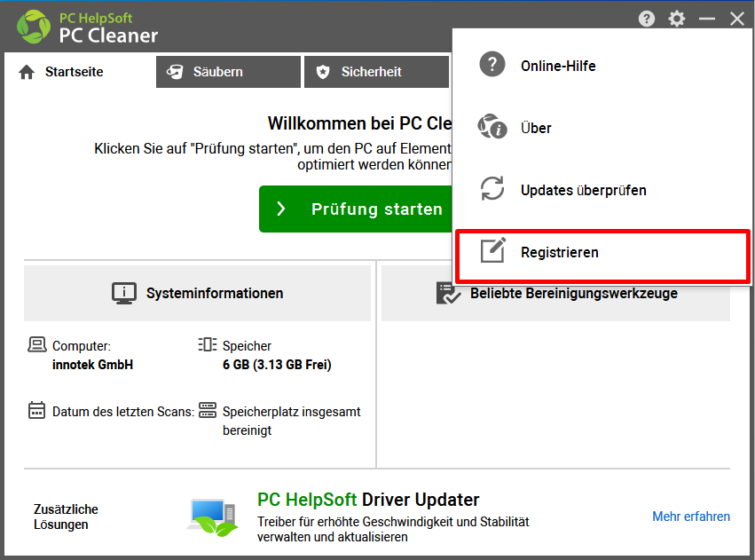755x560 pixels.
Task: Click the Willkommen bei PC Cleaner heading
Action: (x=359, y=123)
